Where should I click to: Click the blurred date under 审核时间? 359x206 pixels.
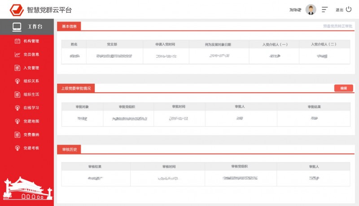pos(168,178)
